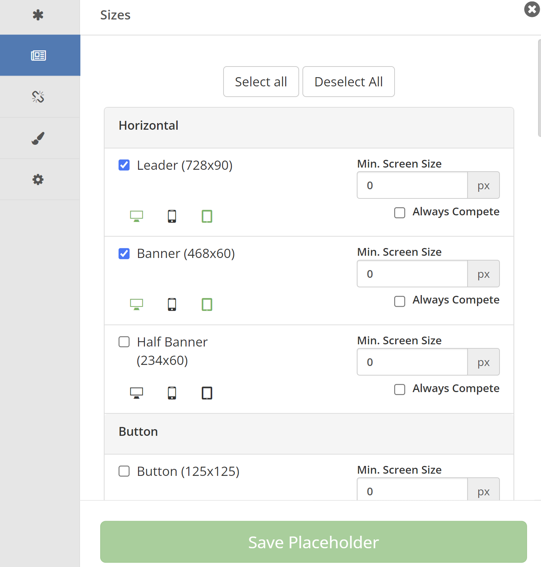Toggle desktop device icon for Banner (468x60)
Screen dimensions: 541x567
[x=137, y=304]
